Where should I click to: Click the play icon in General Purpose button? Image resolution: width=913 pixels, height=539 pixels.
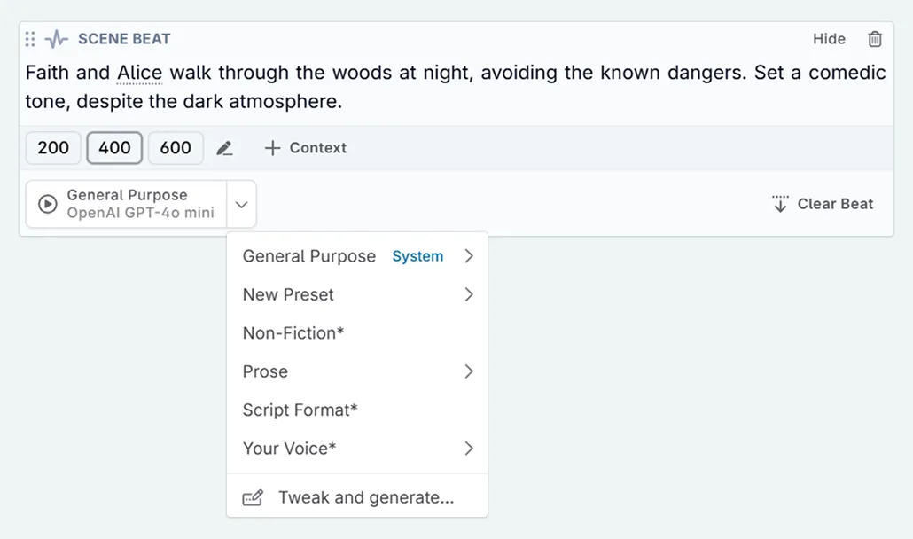coord(48,204)
